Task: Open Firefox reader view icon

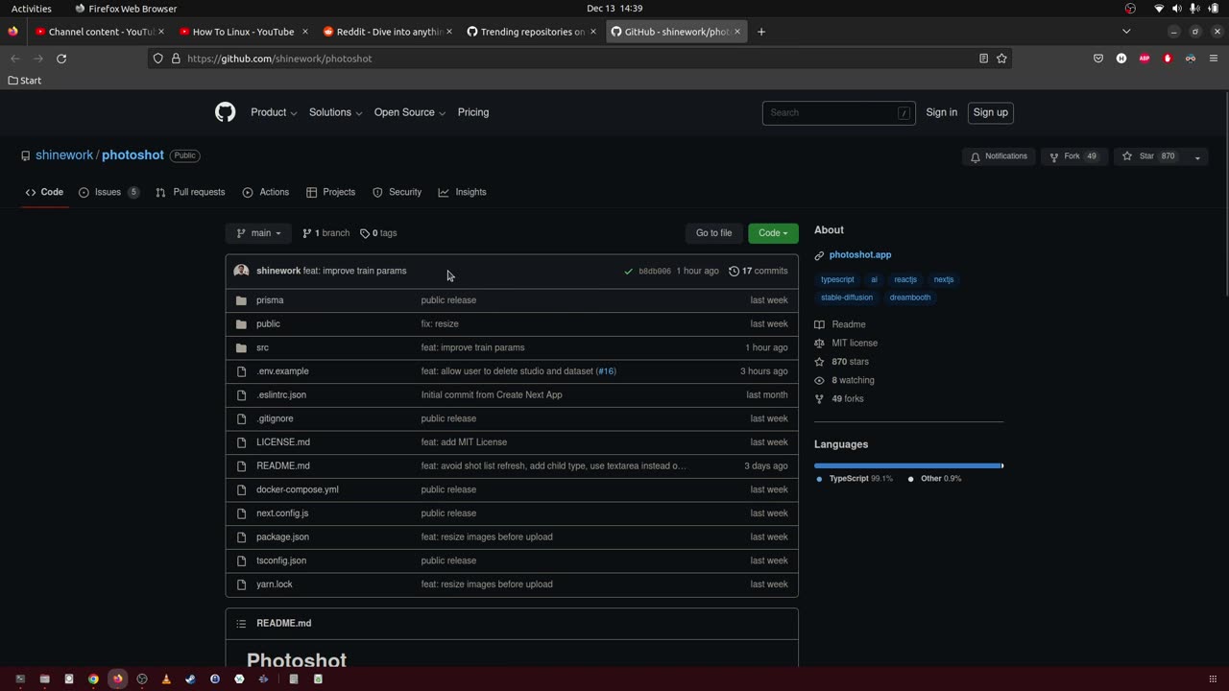Action: click(x=983, y=59)
